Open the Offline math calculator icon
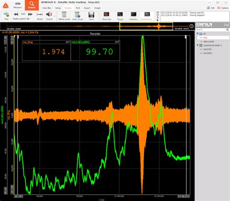 coord(64,15)
